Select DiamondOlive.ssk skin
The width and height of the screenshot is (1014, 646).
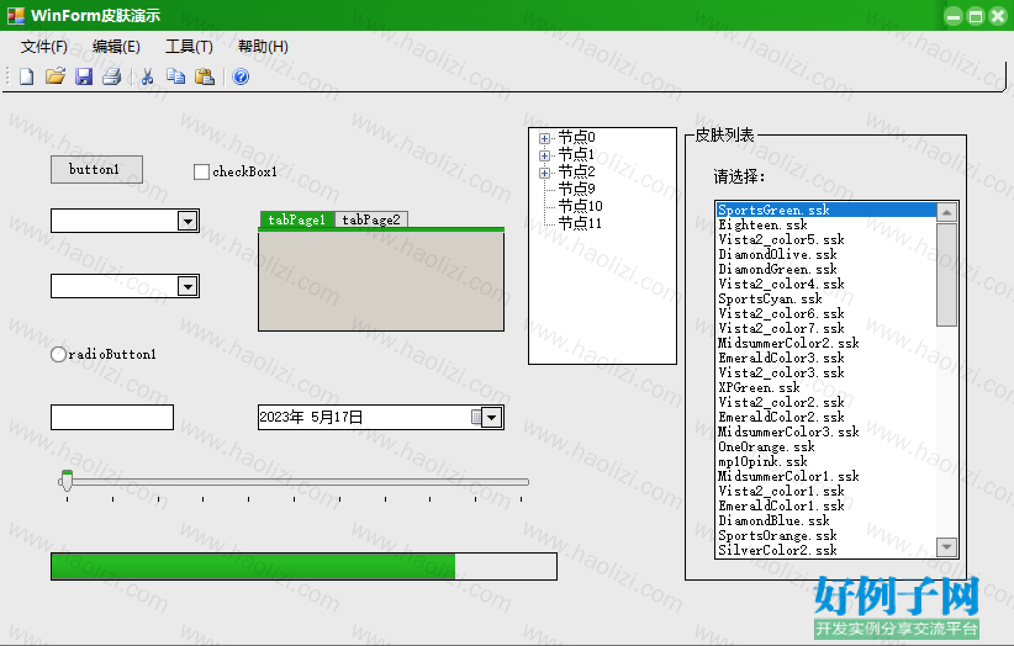pyautogui.click(x=826, y=255)
